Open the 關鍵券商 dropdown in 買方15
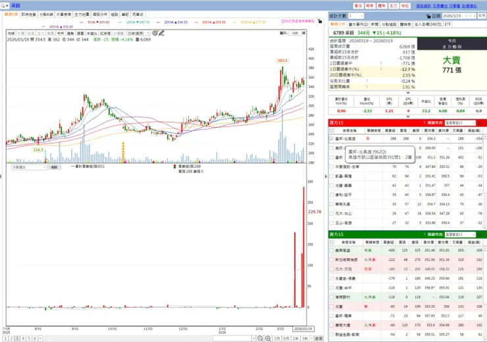The image size is (487, 342). (x=460, y=123)
